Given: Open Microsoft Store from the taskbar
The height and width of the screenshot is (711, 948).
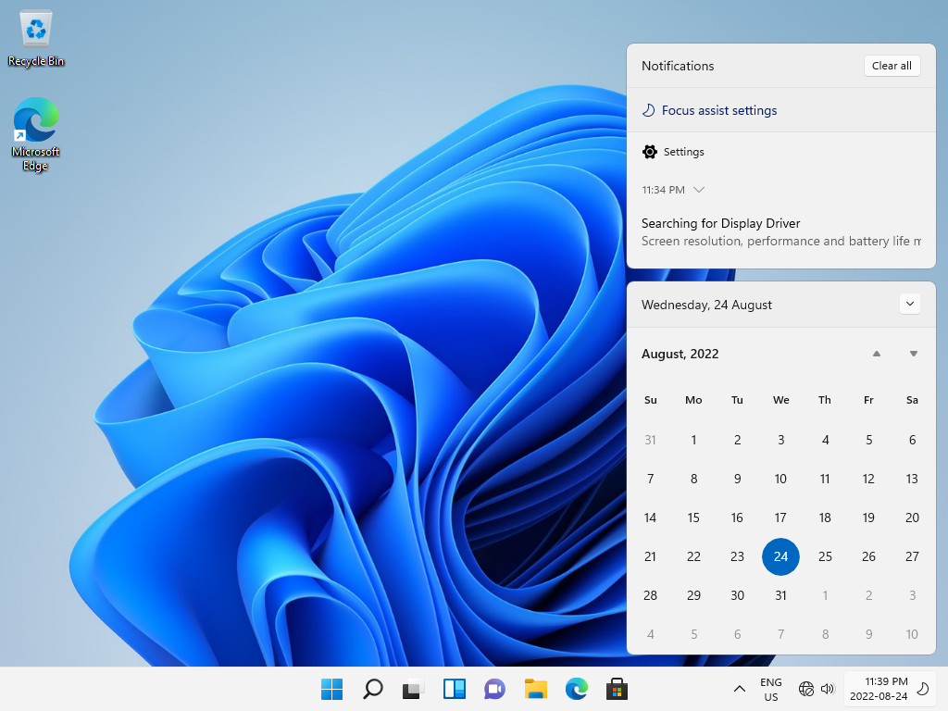Looking at the screenshot, I should (x=617, y=689).
